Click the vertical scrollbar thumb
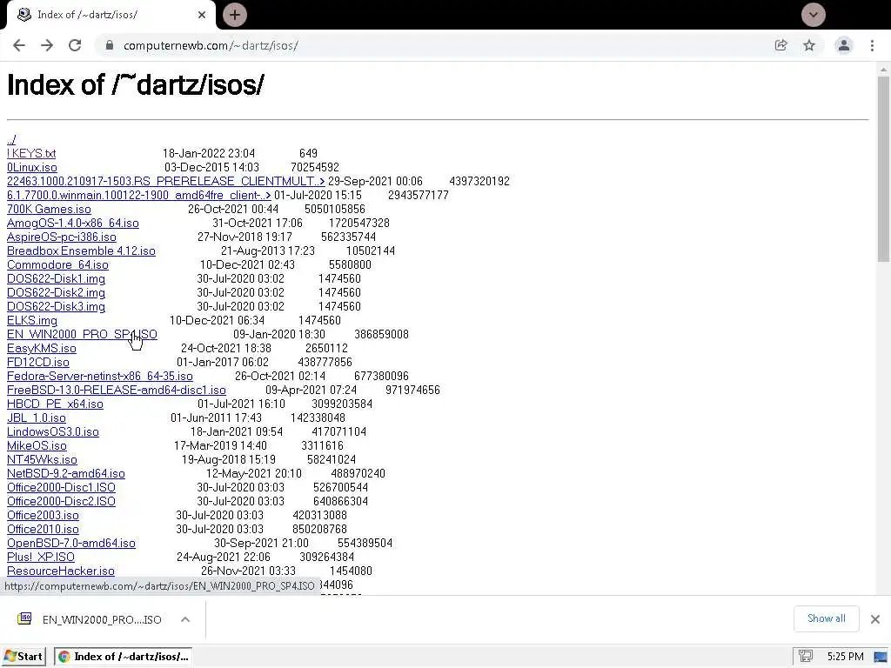The image size is (891, 668). click(883, 170)
